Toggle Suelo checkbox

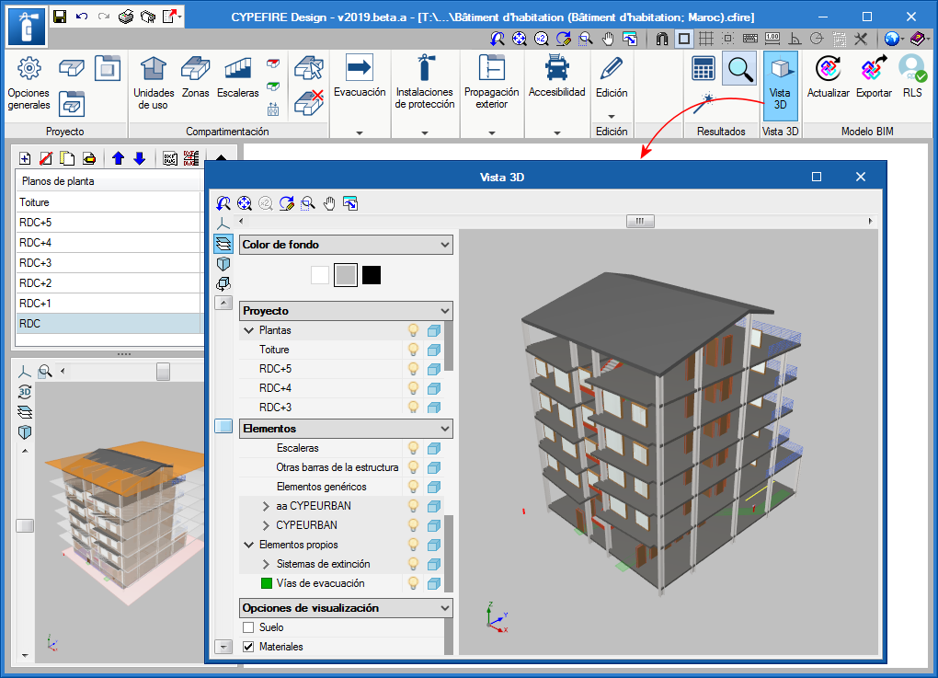point(248,627)
